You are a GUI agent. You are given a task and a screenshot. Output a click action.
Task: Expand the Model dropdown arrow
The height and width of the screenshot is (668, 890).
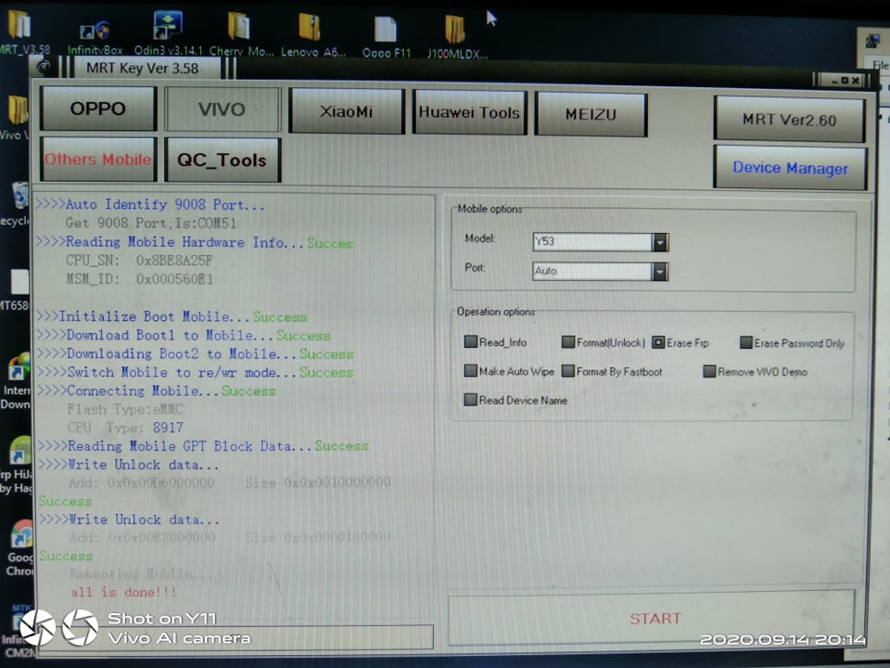659,242
